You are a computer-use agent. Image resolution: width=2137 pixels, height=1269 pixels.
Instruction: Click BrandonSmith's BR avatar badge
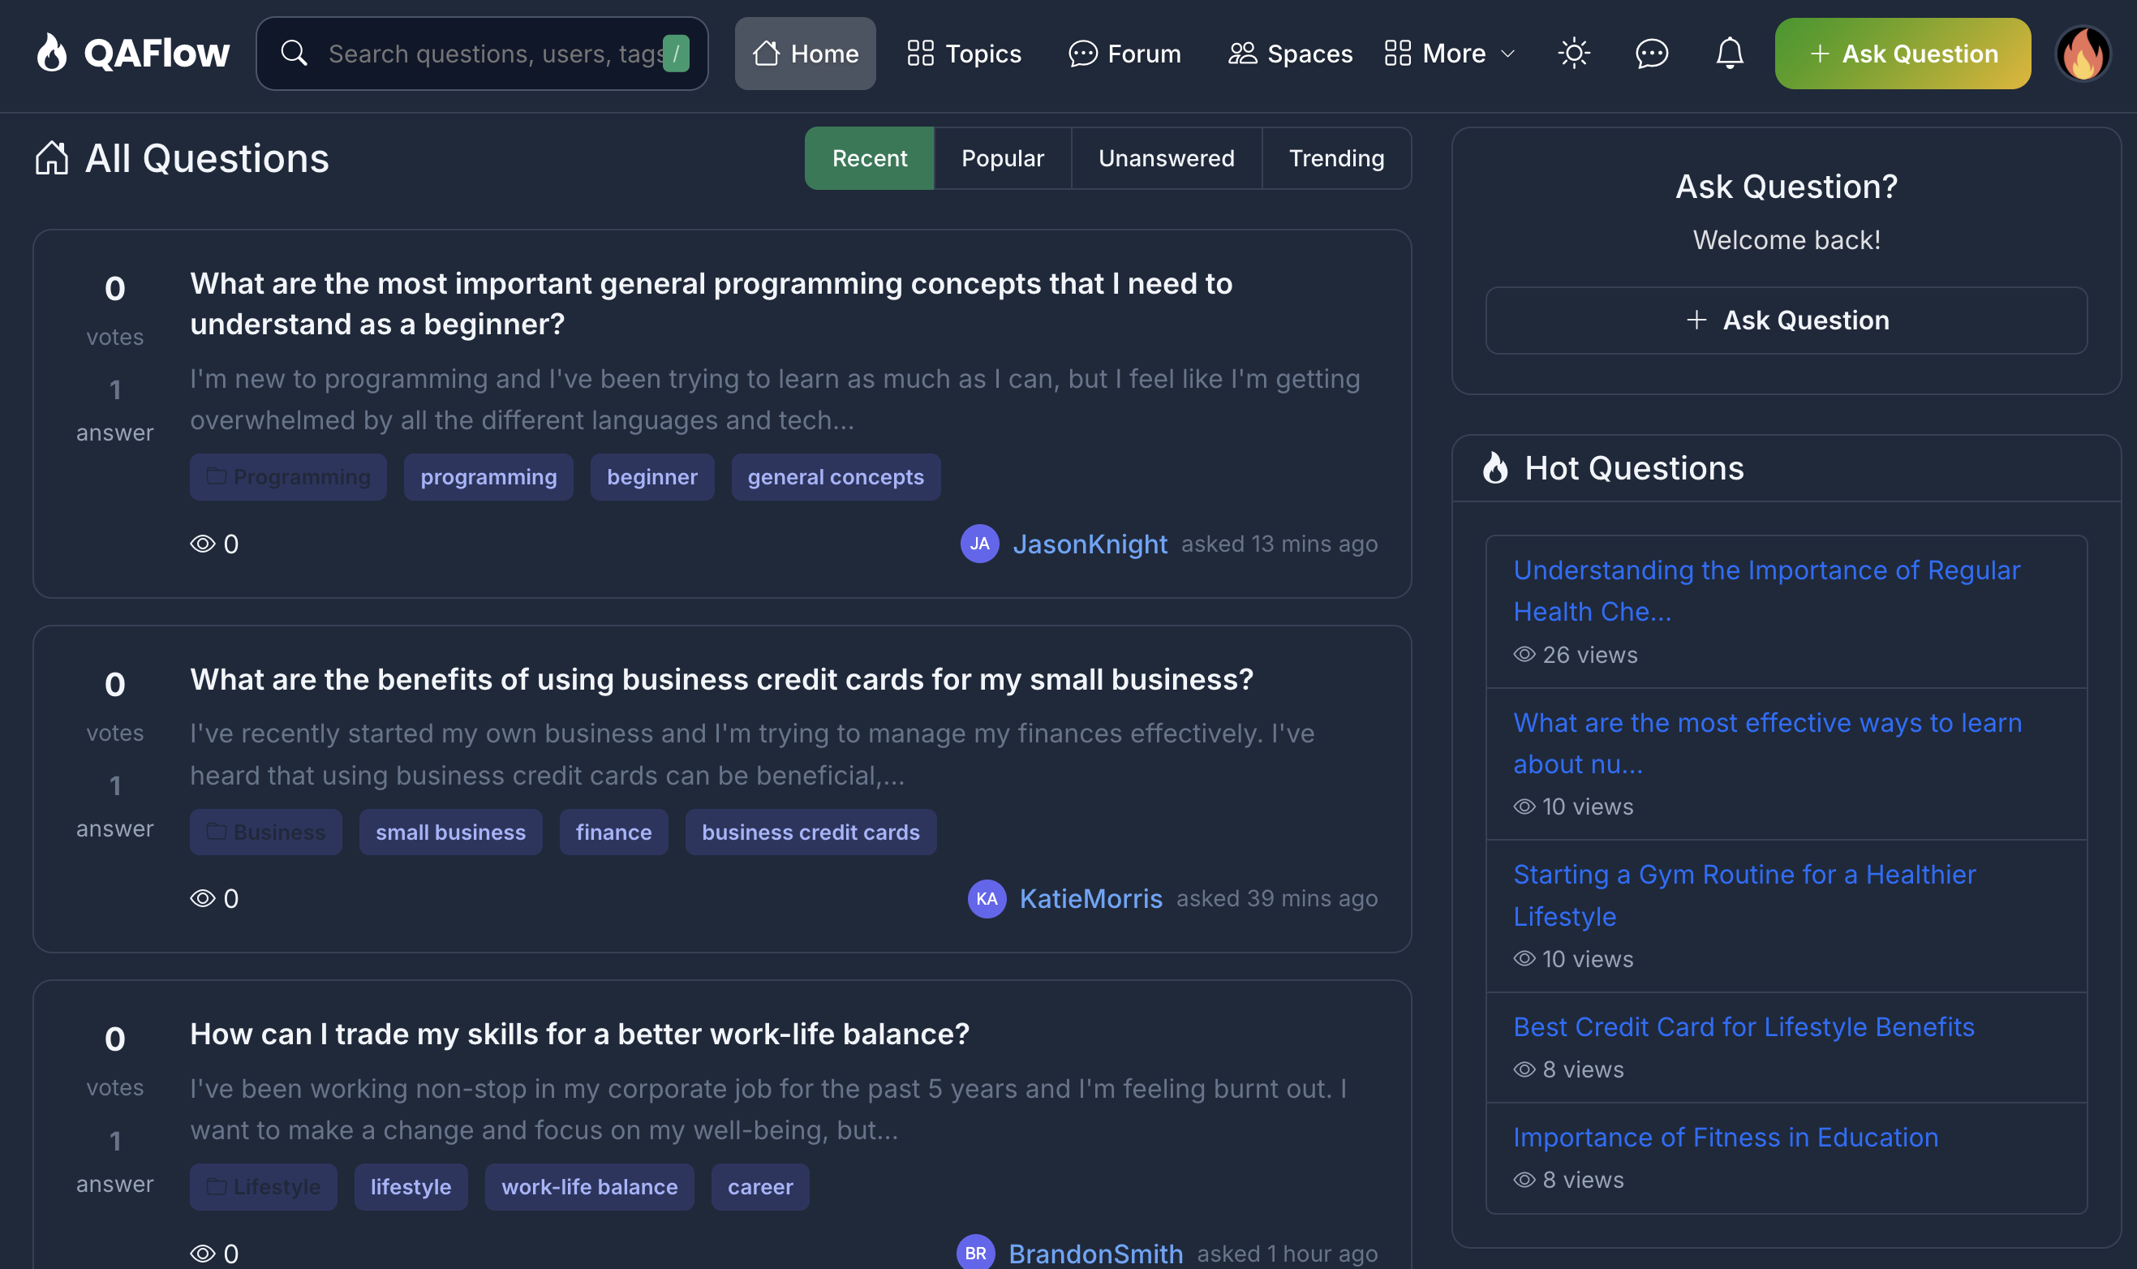coord(975,1253)
